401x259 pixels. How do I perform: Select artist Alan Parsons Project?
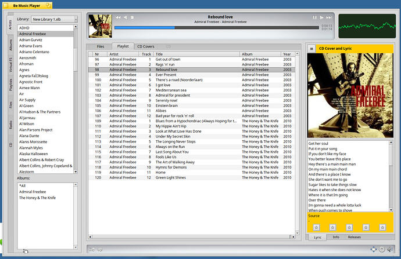tap(45, 130)
